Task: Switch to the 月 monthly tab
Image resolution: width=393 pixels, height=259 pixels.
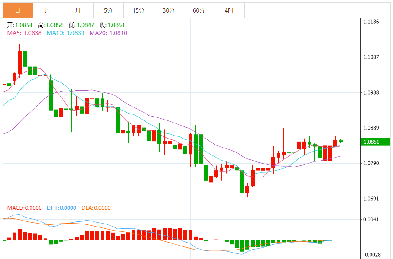Action: [78, 10]
